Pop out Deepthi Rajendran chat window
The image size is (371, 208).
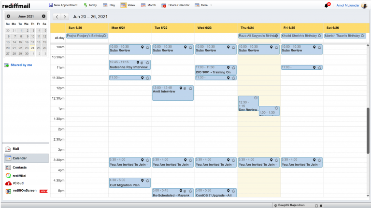pyautogui.click(x=316, y=206)
